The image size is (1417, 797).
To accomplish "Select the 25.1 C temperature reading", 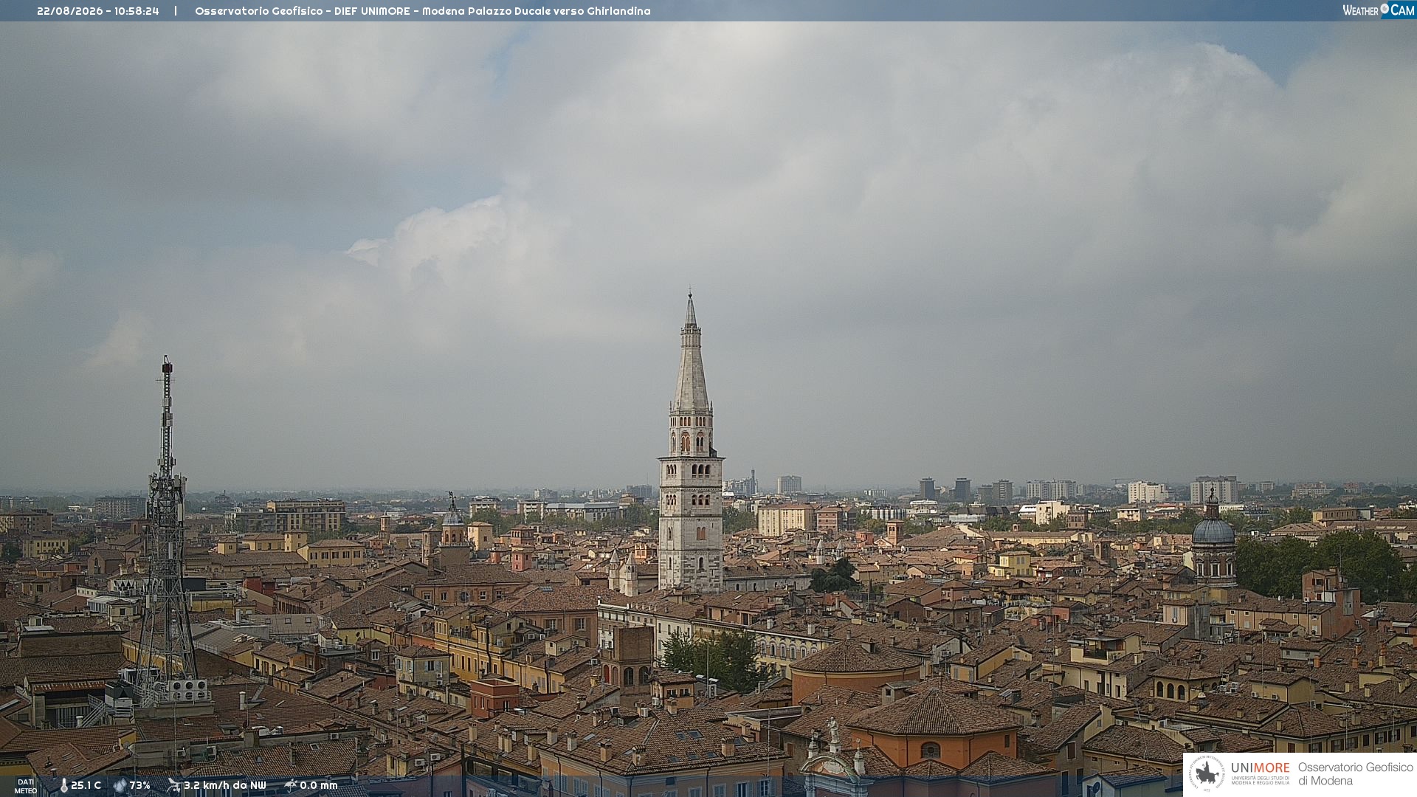I will pyautogui.click(x=86, y=785).
